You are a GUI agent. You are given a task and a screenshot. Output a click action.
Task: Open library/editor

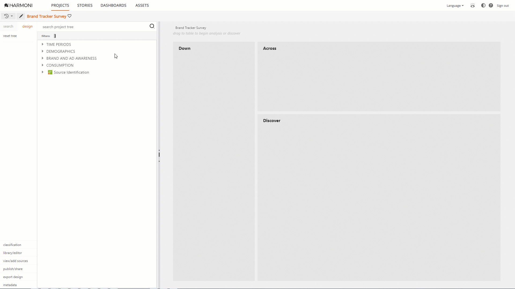tap(13, 253)
